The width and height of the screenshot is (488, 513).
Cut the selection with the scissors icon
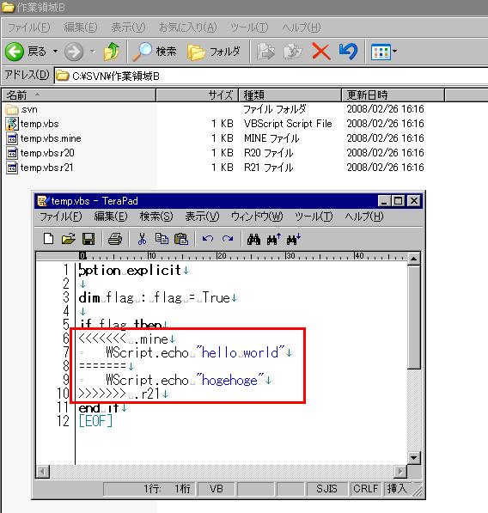pyautogui.click(x=142, y=239)
